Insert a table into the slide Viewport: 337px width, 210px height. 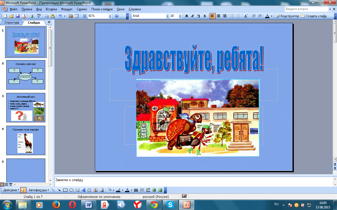pyautogui.click(x=77, y=16)
